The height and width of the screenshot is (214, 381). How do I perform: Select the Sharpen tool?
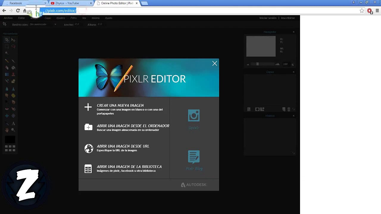click(13, 89)
